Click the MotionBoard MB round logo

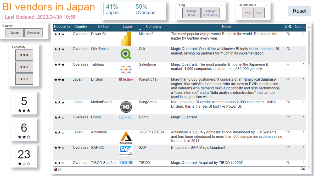click(x=126, y=107)
